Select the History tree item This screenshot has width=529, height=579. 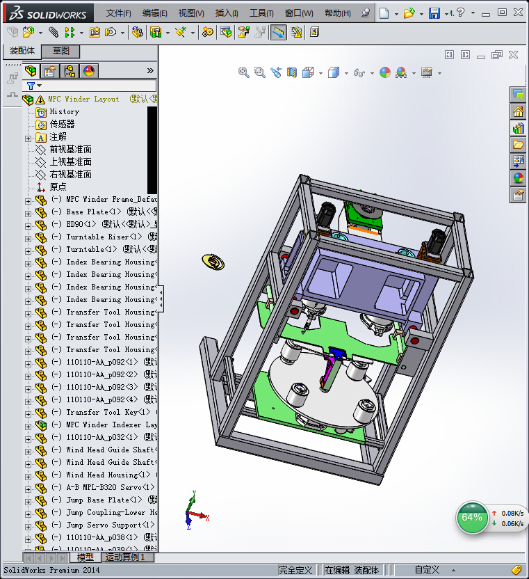[x=64, y=111]
